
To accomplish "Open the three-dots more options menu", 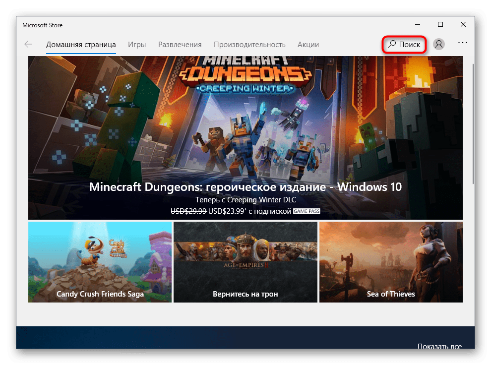I will (x=462, y=43).
